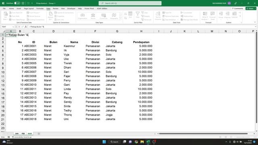Image resolution: width=258 pixels, height=145 pixels.
Task: Open the Name Box dropdown
Action: [13, 27]
